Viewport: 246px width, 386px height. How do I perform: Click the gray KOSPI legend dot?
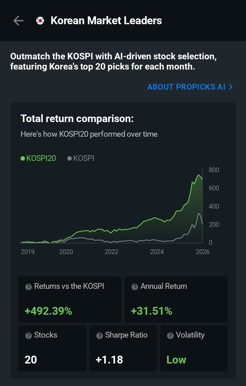click(x=70, y=158)
